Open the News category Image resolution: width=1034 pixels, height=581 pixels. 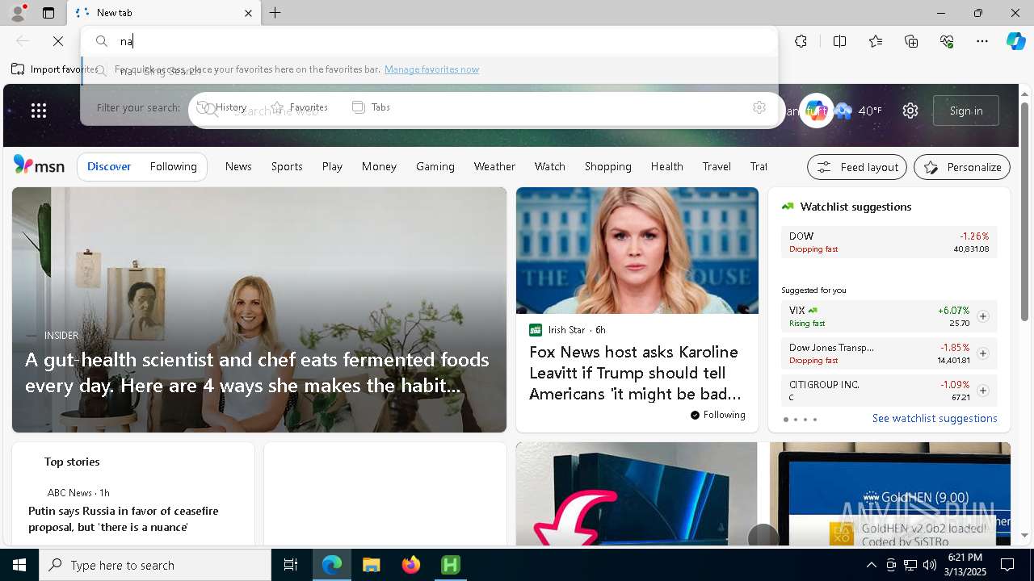[238, 166]
